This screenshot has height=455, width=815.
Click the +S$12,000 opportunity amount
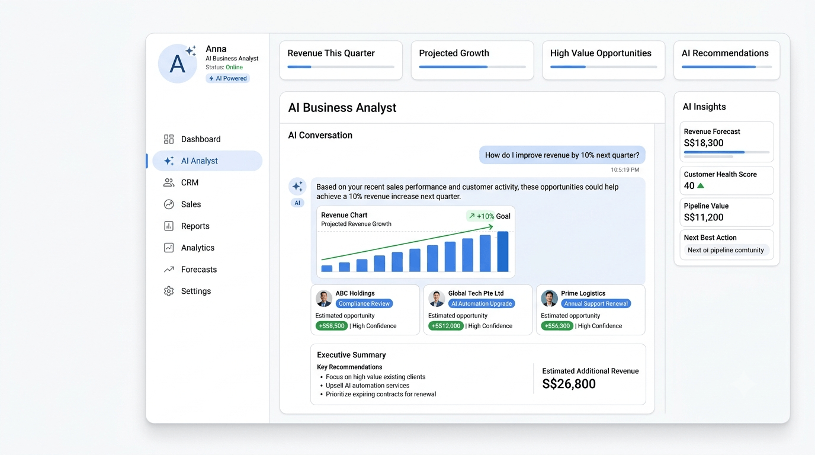pos(446,326)
